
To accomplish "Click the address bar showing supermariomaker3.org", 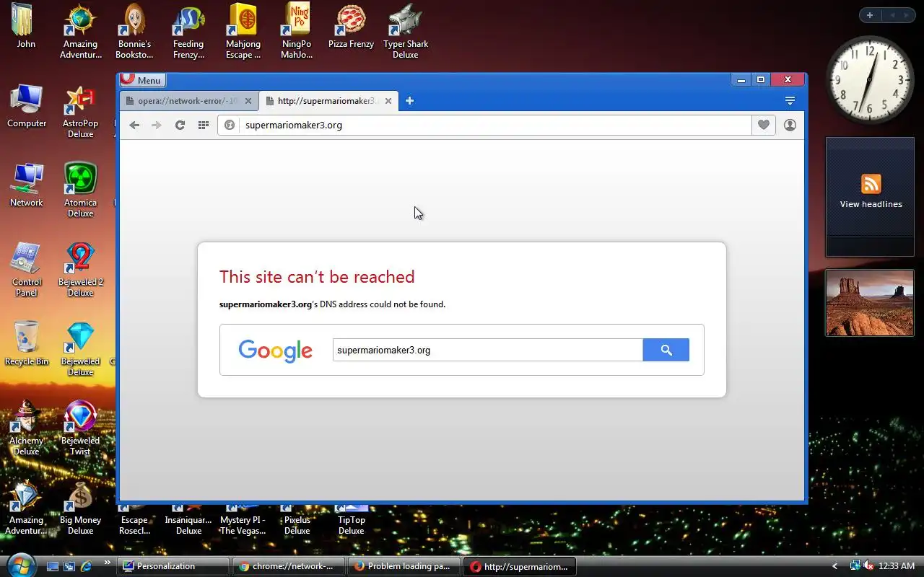I will [494, 125].
